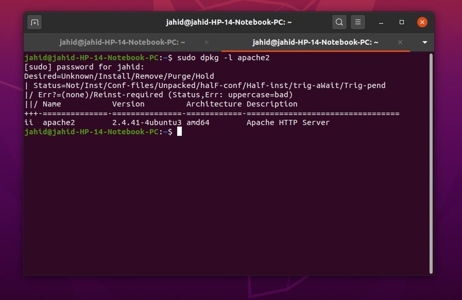Select the active second terminal tab
462x300 pixels.
(x=315, y=42)
